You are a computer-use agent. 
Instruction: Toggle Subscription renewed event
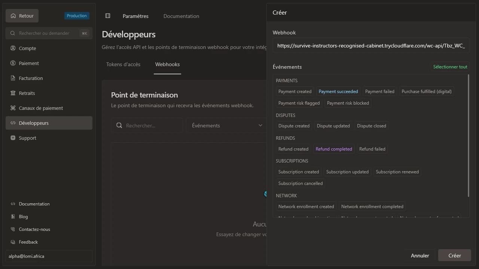pyautogui.click(x=397, y=172)
